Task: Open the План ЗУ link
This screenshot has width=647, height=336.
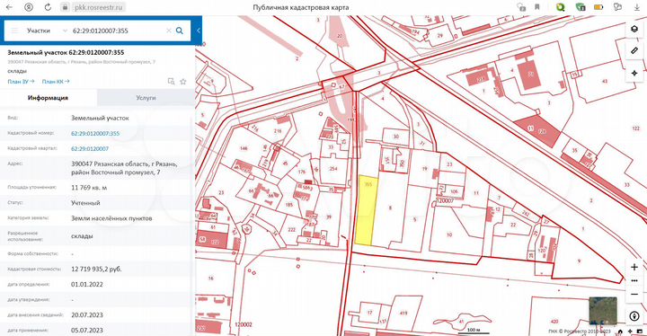Action: 21,82
